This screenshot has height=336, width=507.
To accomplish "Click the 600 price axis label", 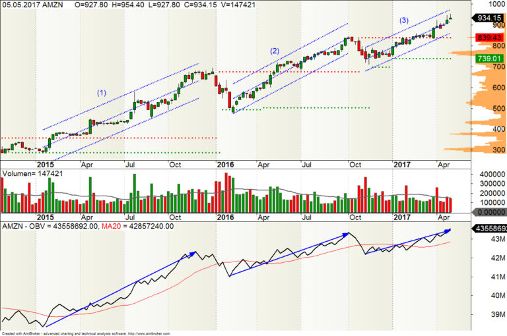I will pyautogui.click(x=498, y=88).
